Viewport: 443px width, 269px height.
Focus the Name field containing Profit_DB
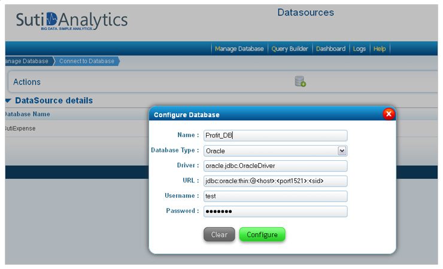[275, 136]
